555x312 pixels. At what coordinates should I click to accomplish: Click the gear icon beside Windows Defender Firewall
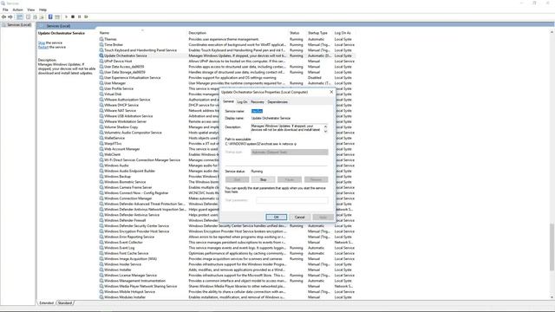tap(101, 220)
